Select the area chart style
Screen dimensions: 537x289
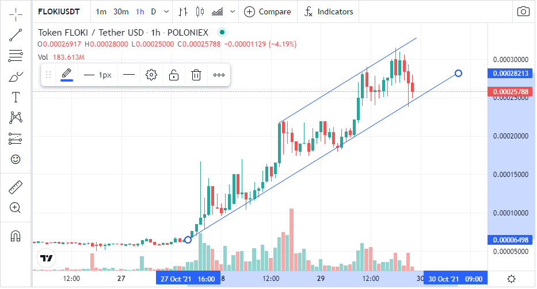pos(218,12)
